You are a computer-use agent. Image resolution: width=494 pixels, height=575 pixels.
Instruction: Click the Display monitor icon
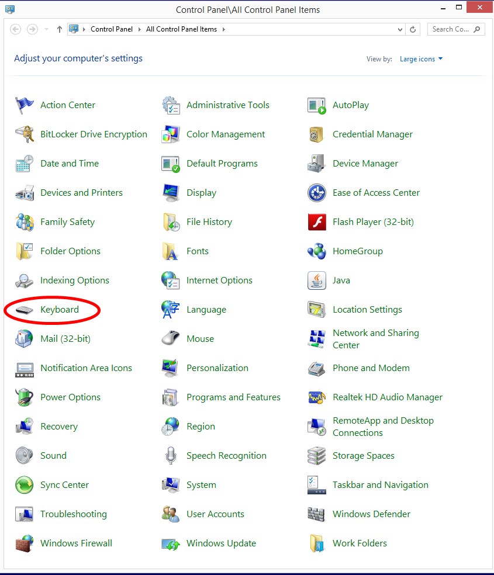[171, 193]
